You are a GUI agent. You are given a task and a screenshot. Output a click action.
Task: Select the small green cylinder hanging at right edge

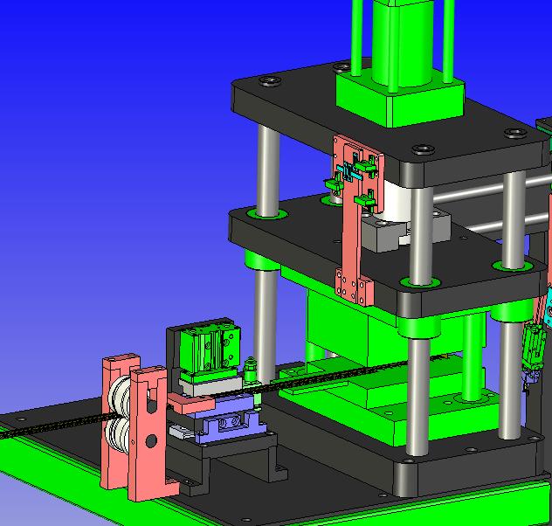tap(534, 347)
